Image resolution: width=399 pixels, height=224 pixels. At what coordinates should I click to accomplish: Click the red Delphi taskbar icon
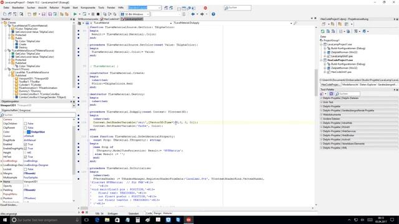tap(188, 220)
